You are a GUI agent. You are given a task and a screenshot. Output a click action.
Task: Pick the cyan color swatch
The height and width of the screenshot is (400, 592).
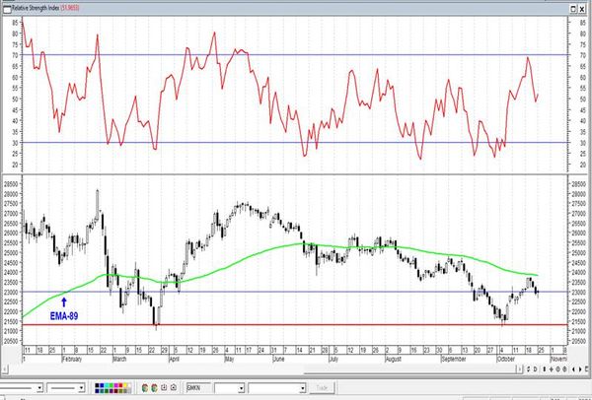click(x=107, y=385)
